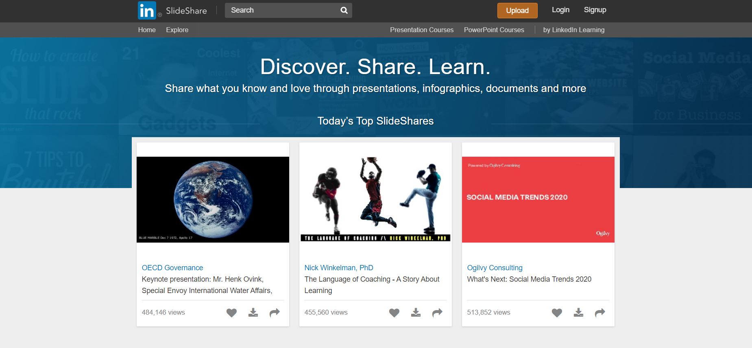Download The Language of Coaching slideshow

tap(416, 313)
